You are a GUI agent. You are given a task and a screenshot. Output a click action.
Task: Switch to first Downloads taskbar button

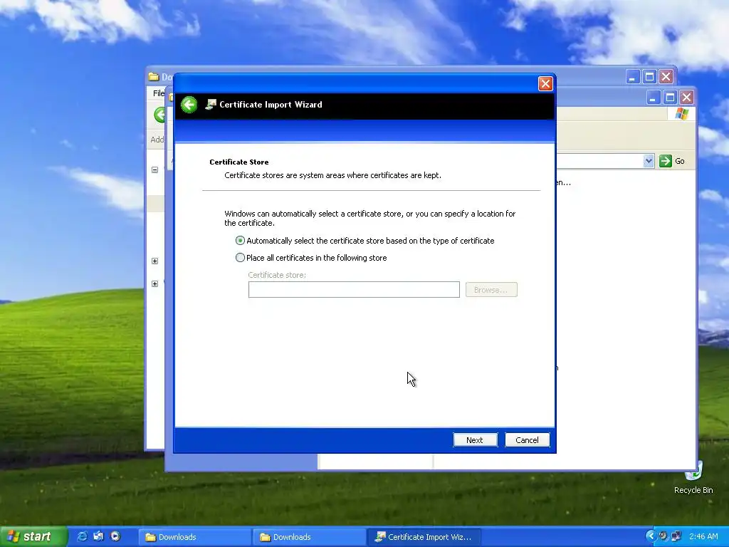[195, 537]
